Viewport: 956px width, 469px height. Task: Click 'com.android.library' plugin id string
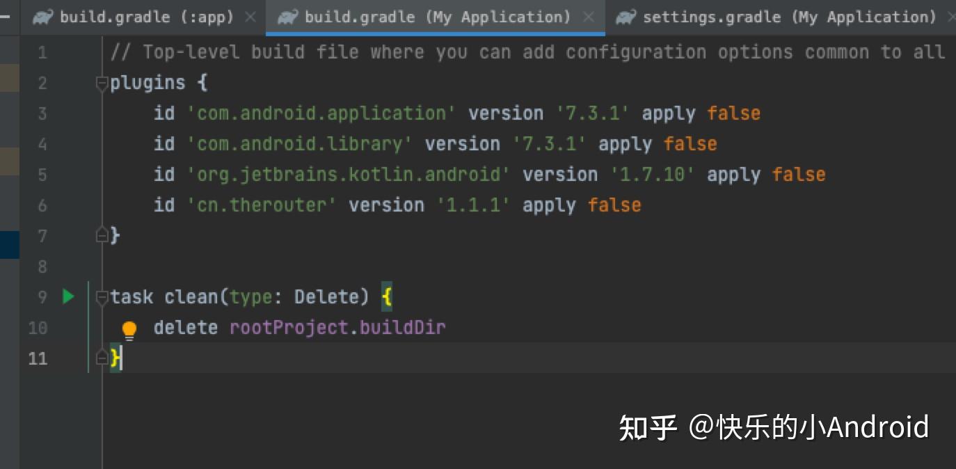[300, 144]
